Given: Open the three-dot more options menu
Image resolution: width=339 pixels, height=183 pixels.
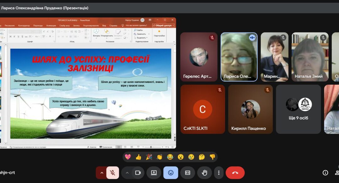Looking at the screenshot, I should (219, 173).
